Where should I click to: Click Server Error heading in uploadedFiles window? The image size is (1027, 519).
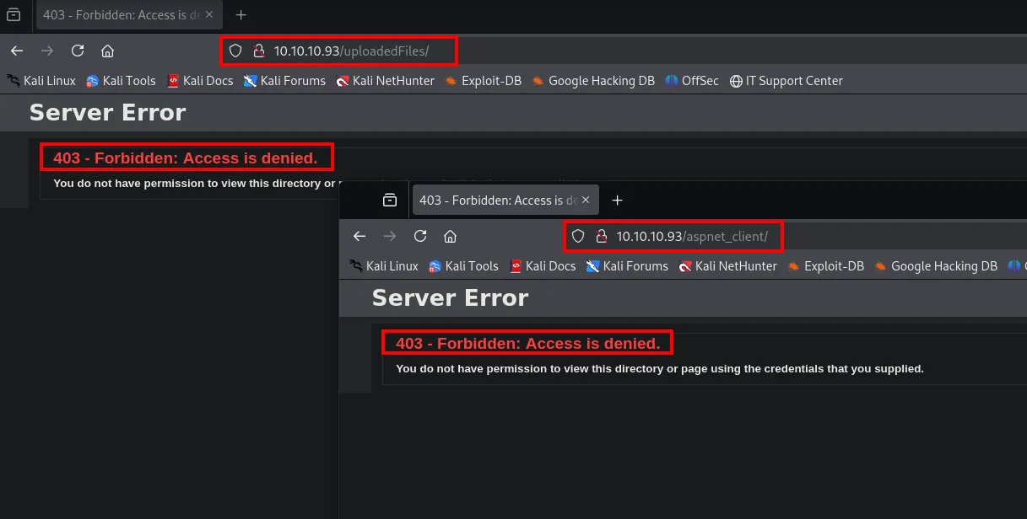(x=107, y=113)
